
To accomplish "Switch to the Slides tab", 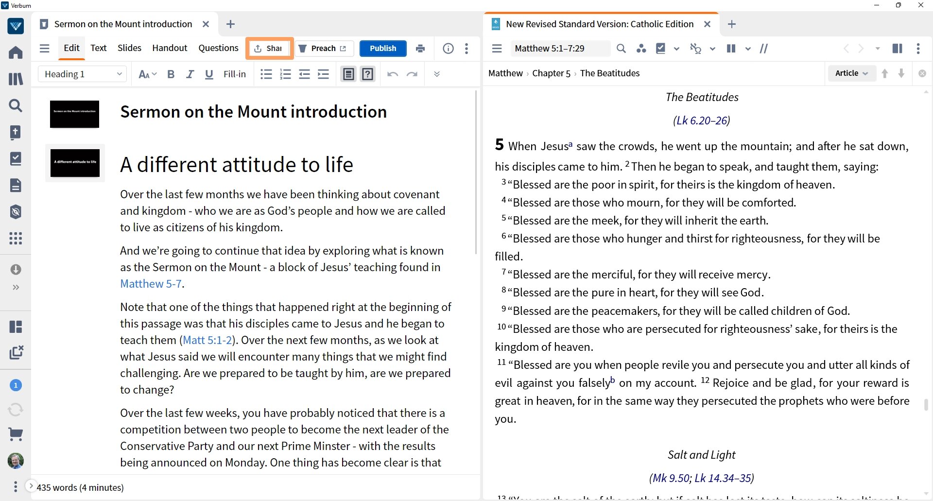I will click(129, 48).
